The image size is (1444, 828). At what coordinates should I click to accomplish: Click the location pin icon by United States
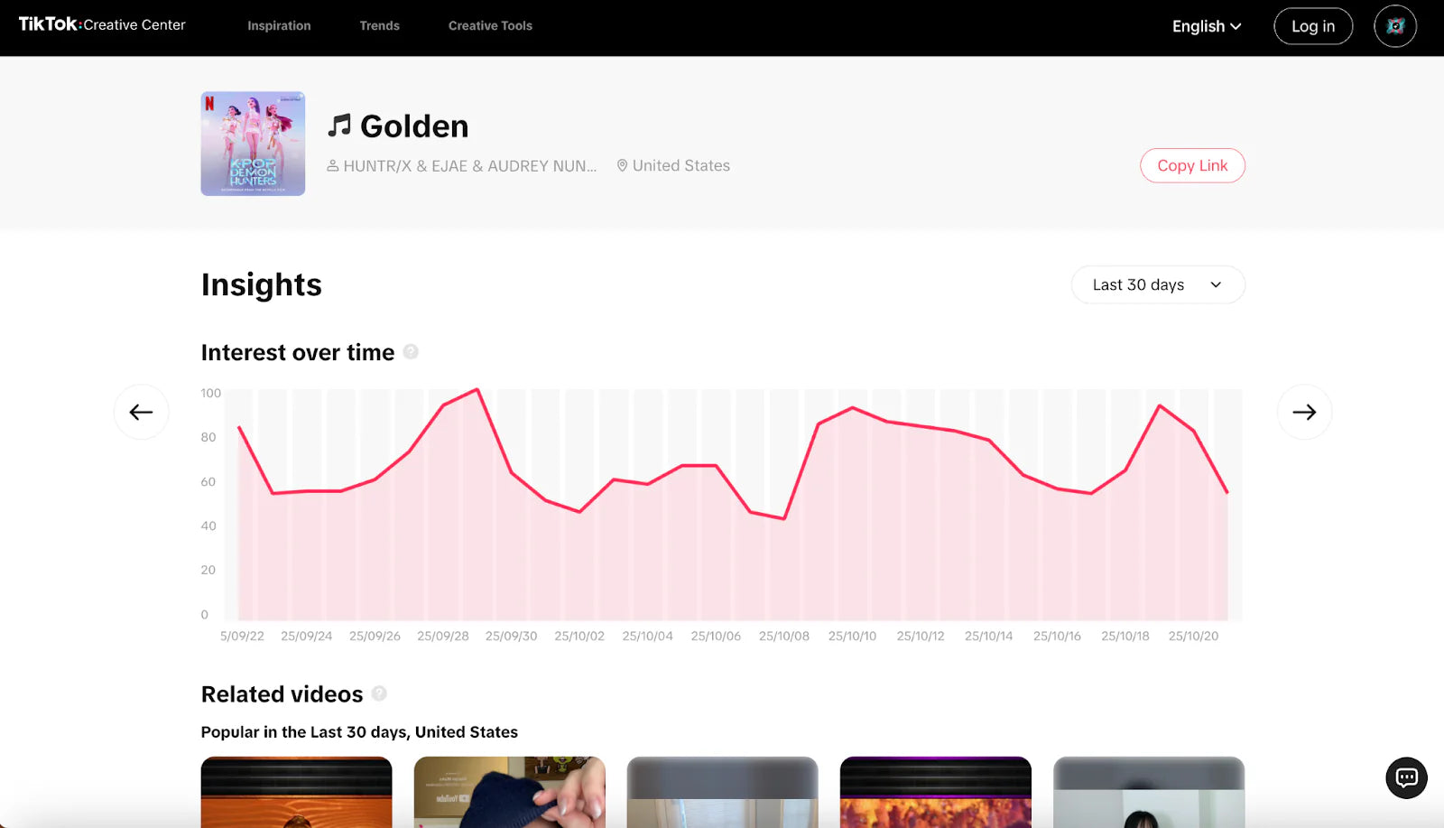point(622,165)
